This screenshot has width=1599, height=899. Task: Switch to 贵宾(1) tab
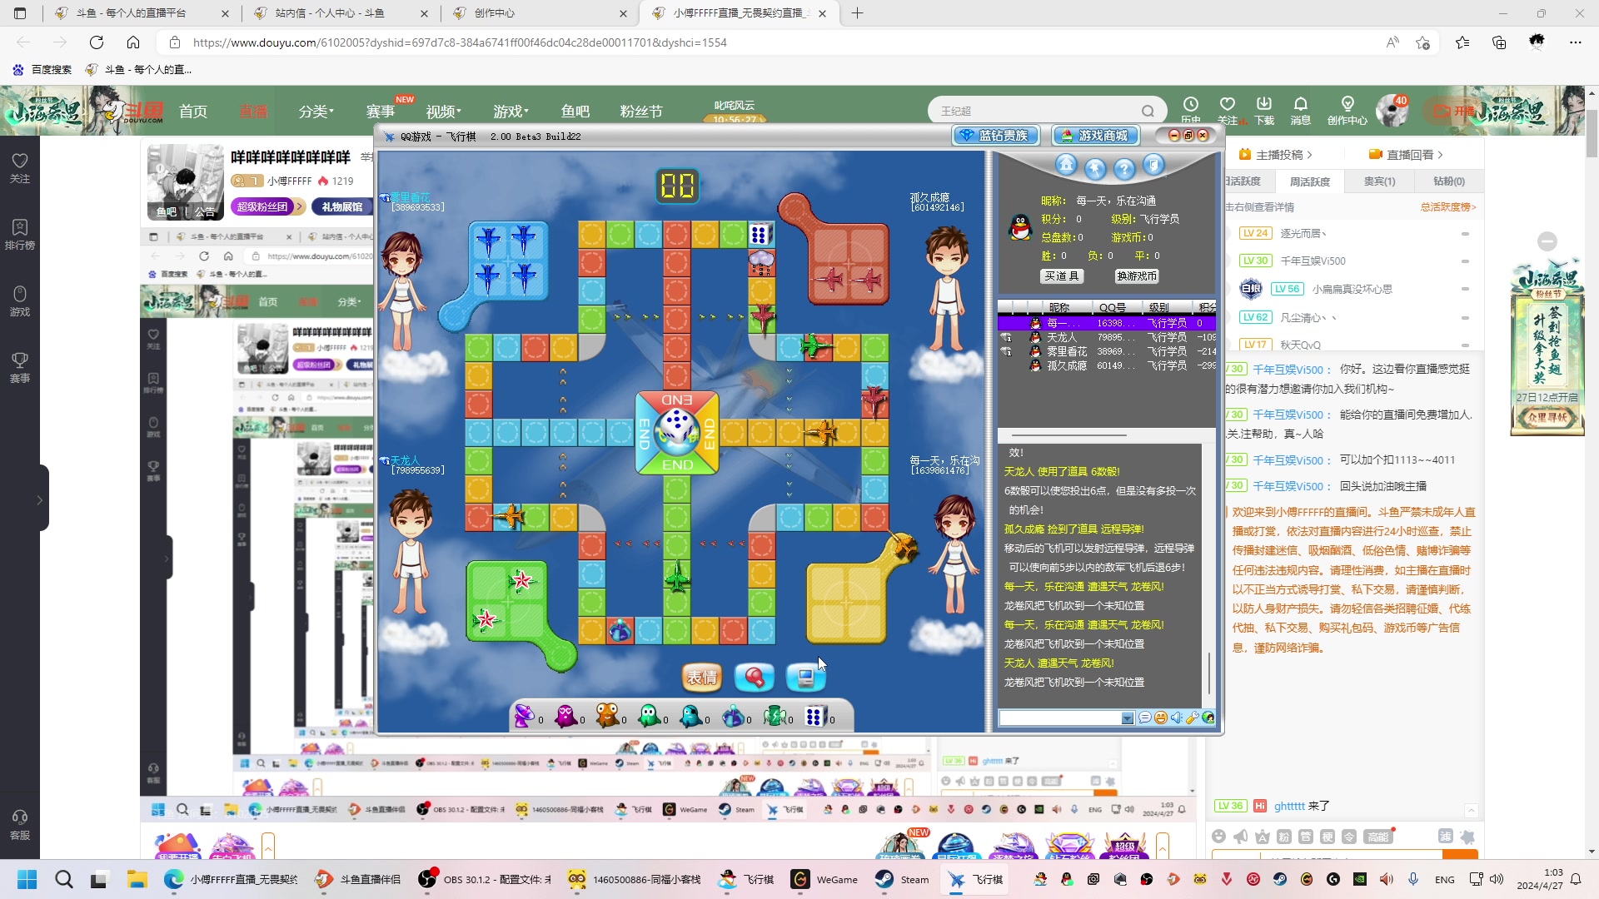[1379, 181]
